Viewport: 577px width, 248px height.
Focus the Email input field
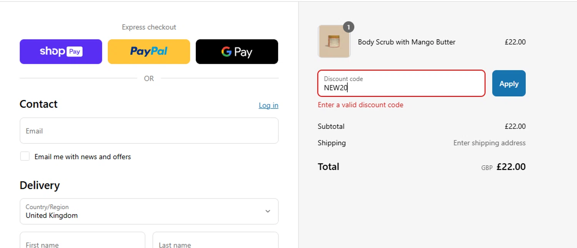click(149, 131)
